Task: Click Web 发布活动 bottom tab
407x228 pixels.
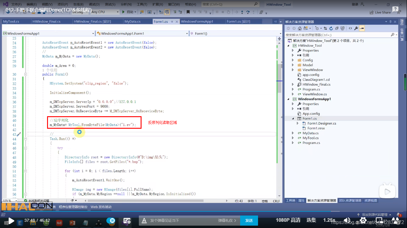Action: 101,207
